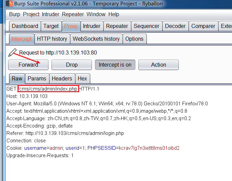
Task: Click the PHPSESSID cookie name
Action: point(101,148)
